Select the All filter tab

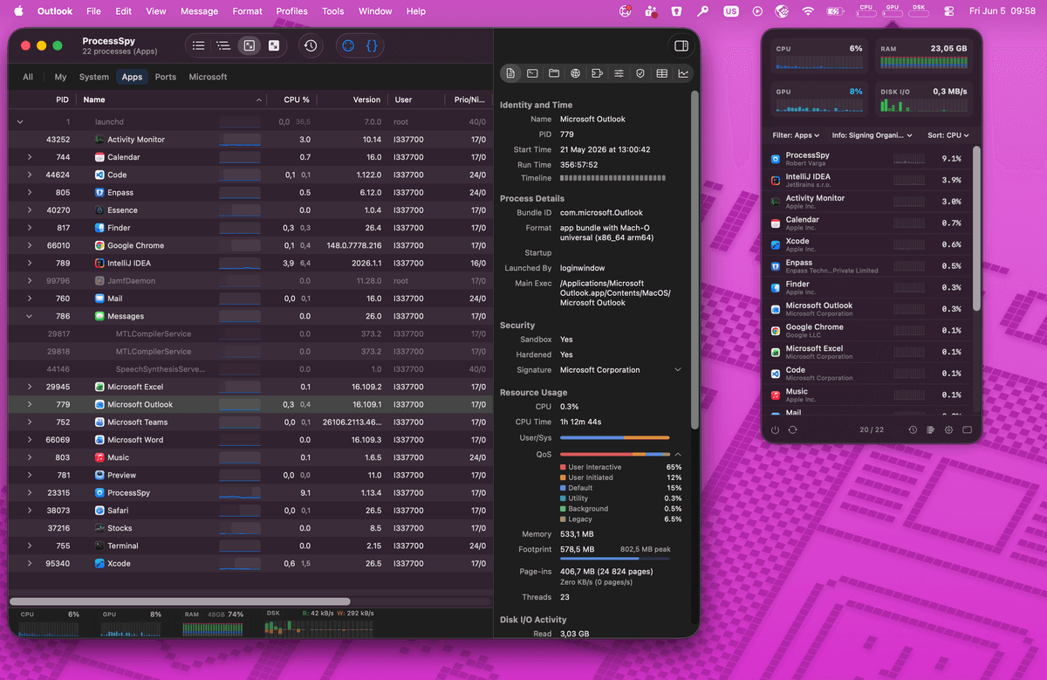28,77
